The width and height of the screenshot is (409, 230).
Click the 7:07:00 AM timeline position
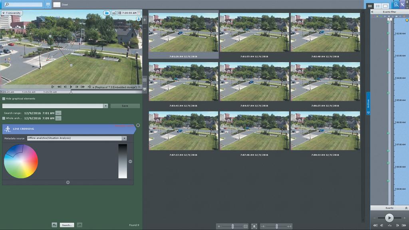tap(400, 145)
